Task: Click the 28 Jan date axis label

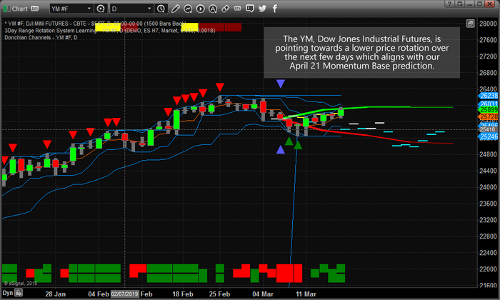Action: 56,294
